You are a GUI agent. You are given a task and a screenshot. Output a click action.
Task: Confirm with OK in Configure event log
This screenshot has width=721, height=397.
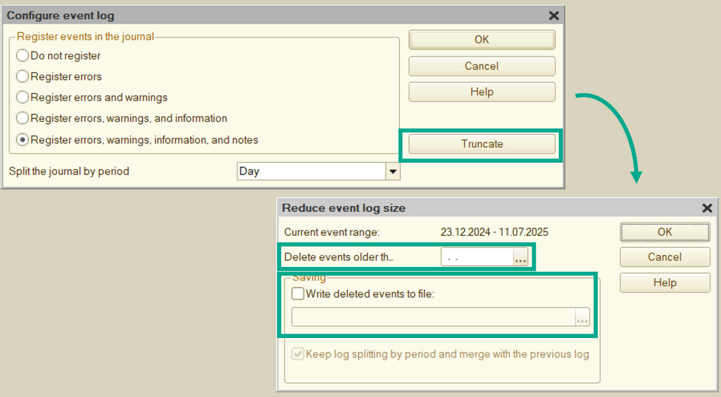(481, 39)
